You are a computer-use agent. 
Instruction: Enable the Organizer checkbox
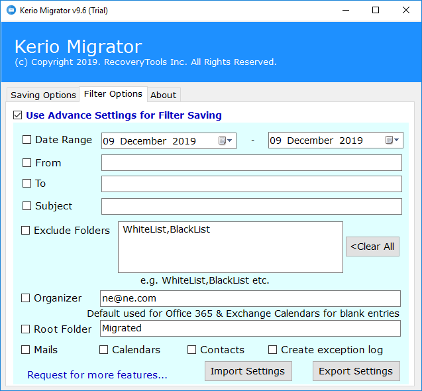tap(26, 298)
